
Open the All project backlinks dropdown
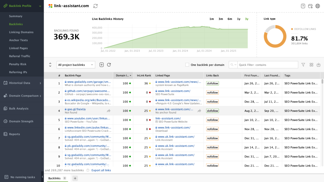(76, 65)
